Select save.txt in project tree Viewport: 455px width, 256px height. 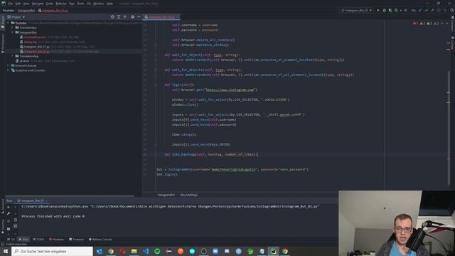click(24, 61)
